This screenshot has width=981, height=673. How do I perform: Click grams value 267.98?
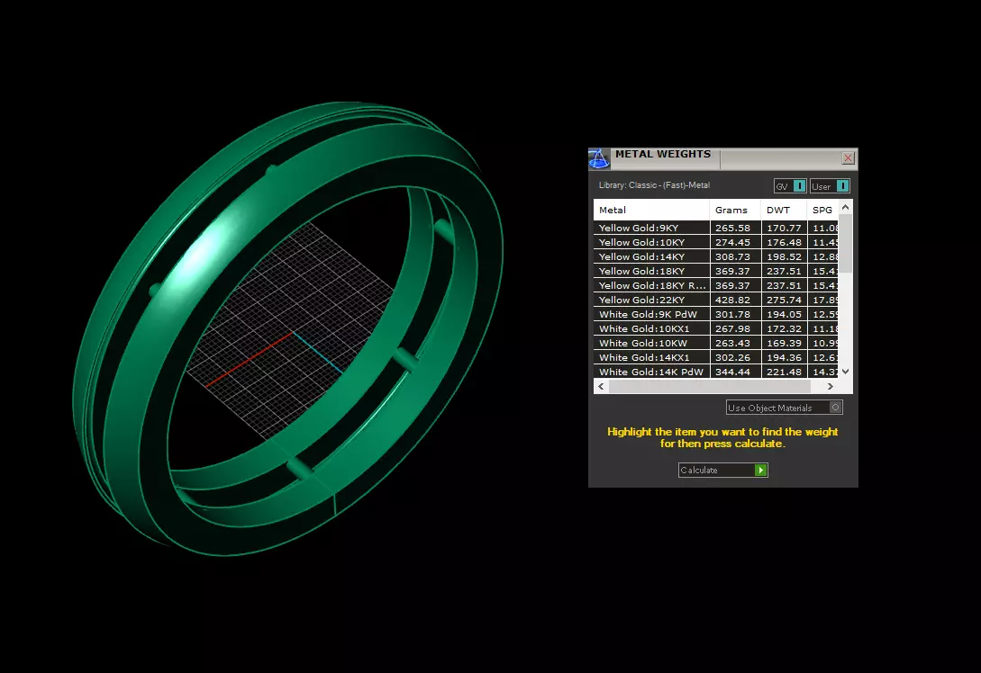click(732, 328)
